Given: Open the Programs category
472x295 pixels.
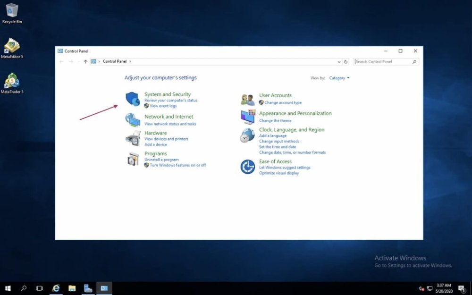Looking at the screenshot, I should [155, 153].
